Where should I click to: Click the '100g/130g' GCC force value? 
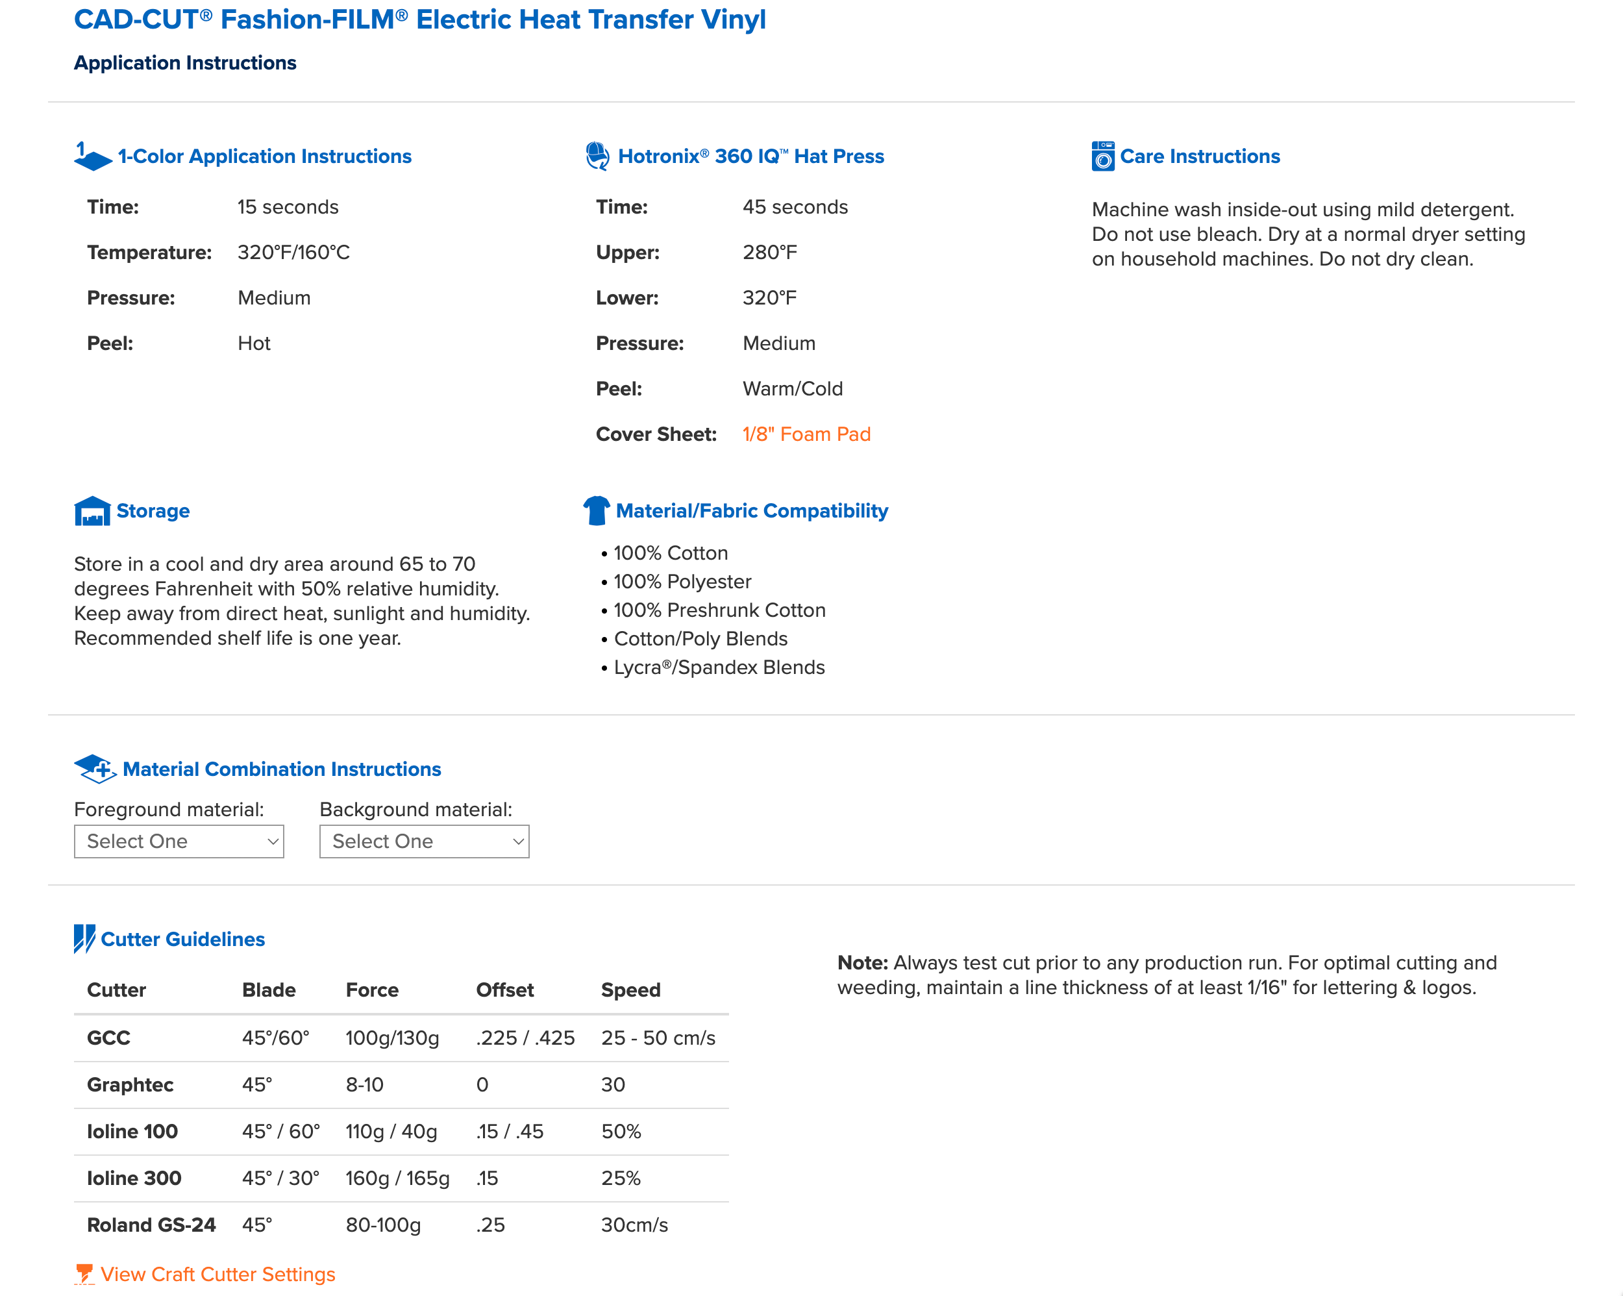[x=392, y=1038]
